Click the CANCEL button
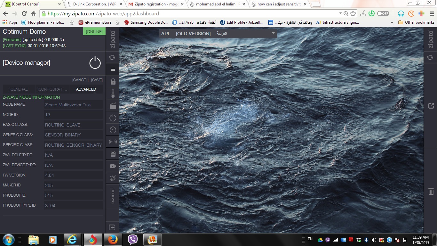 click(x=80, y=80)
